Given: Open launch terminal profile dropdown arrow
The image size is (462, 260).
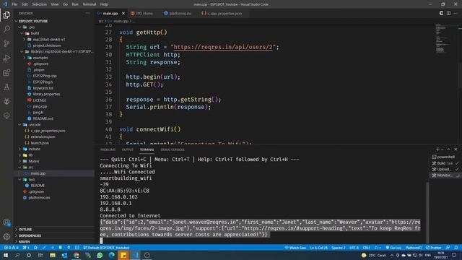Looking at the screenshot, I should pos(443,149).
